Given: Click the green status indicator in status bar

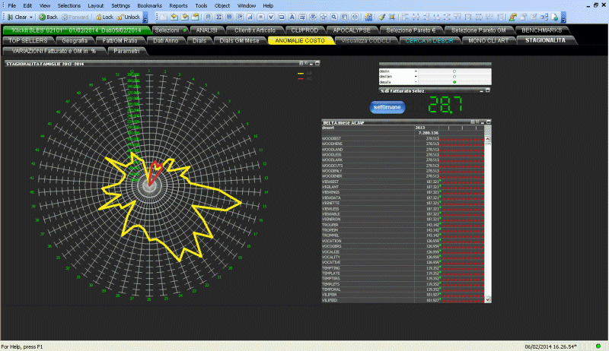Looking at the screenshot, I should (598, 346).
